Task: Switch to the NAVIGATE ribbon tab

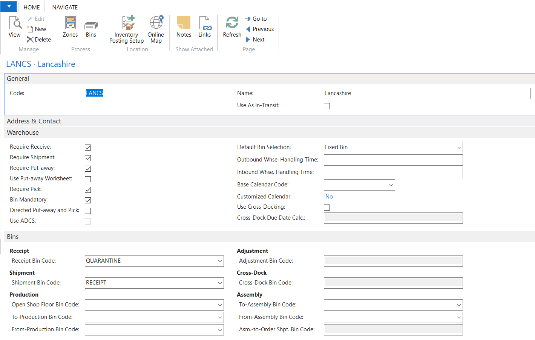Action: point(65,7)
